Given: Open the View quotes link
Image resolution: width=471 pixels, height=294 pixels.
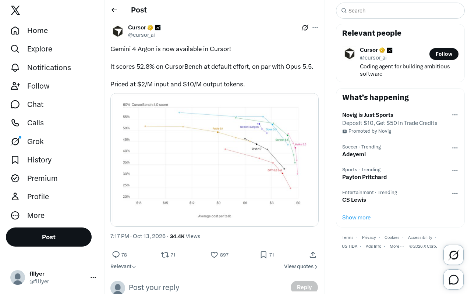Looking at the screenshot, I should (301, 266).
